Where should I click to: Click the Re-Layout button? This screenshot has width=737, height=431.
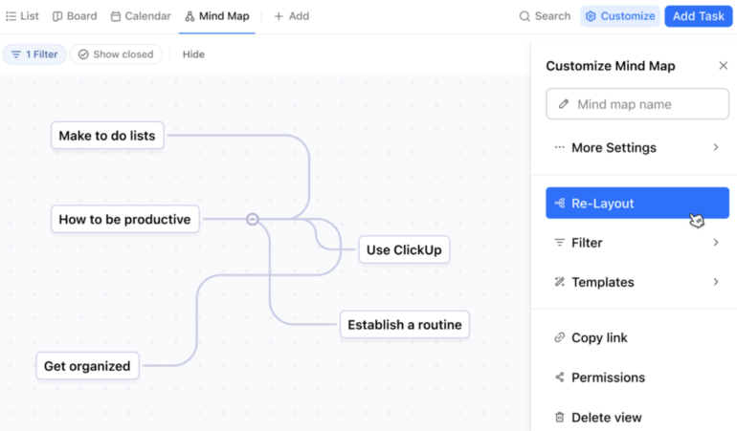pos(636,203)
